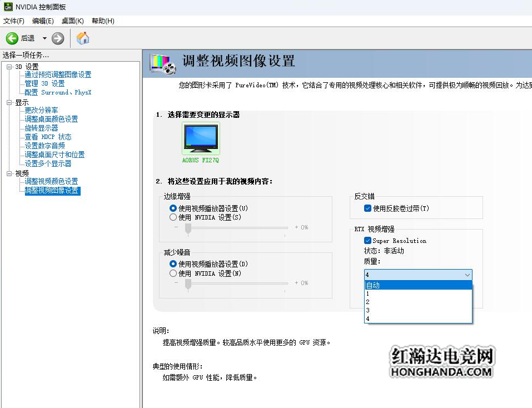Screen dimensions: 532x408
Task: Choose quality level 3 in dropdown
Action: pos(418,310)
